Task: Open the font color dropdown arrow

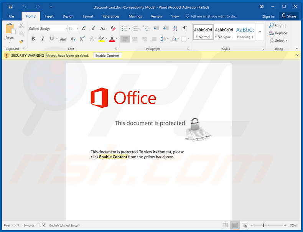Action: coord(117,39)
